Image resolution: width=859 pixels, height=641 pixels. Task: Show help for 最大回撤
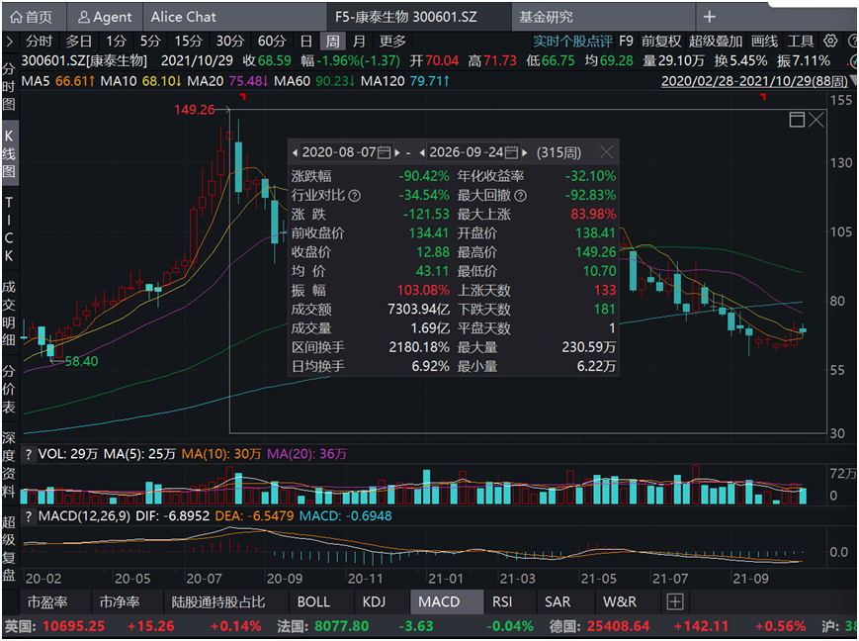[x=520, y=195]
